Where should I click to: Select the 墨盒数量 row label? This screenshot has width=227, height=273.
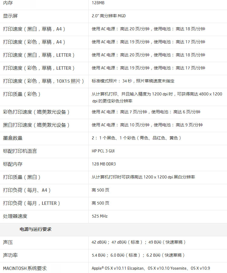[x=13, y=138]
